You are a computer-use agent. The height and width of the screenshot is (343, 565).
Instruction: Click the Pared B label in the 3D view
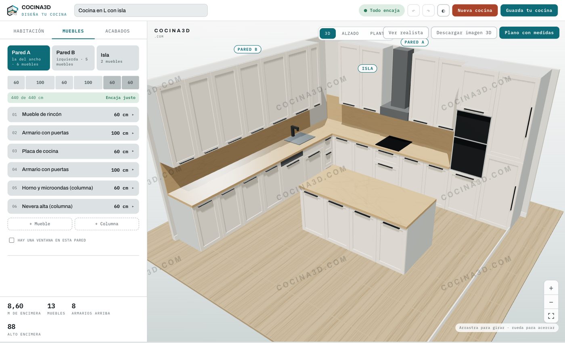pos(247,49)
